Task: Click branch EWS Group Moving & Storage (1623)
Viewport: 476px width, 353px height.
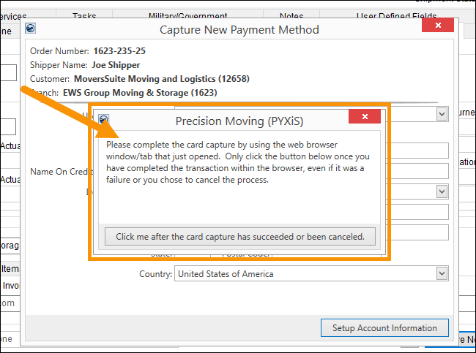Action: [x=140, y=93]
